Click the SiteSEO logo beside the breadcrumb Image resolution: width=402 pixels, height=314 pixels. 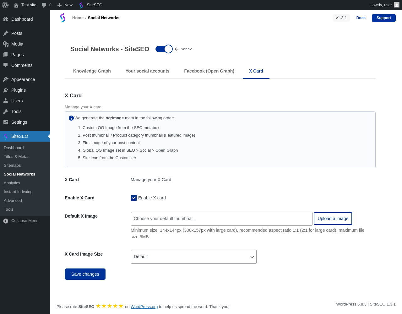63,18
